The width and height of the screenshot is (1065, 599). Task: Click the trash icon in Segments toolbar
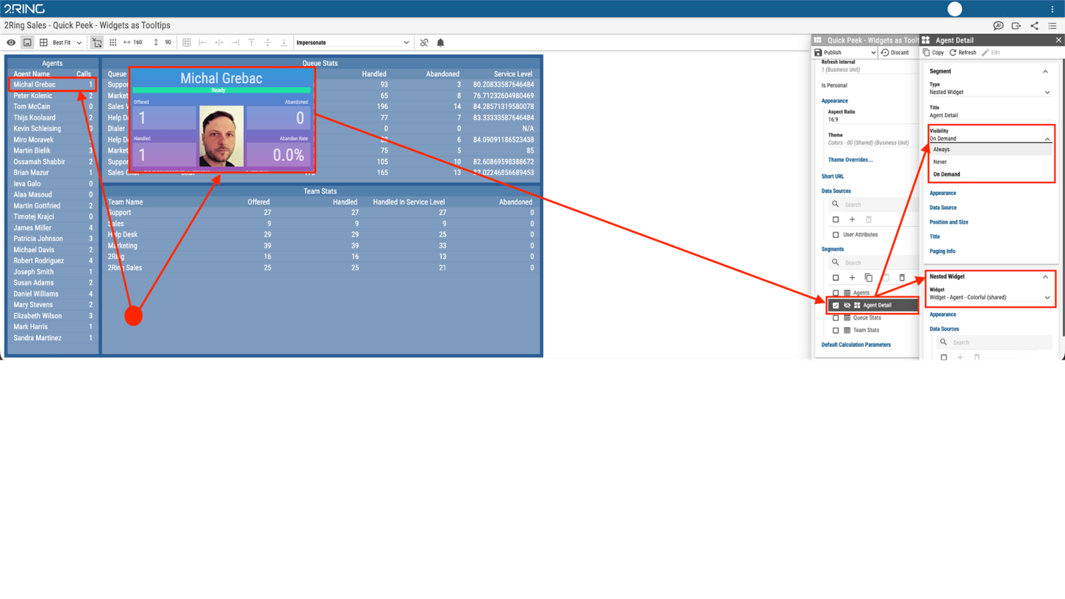coord(902,278)
